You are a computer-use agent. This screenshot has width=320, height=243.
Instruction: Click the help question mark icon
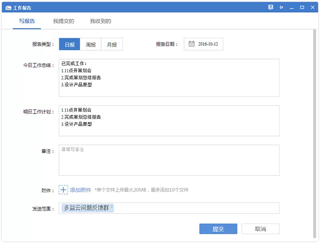(271, 7)
